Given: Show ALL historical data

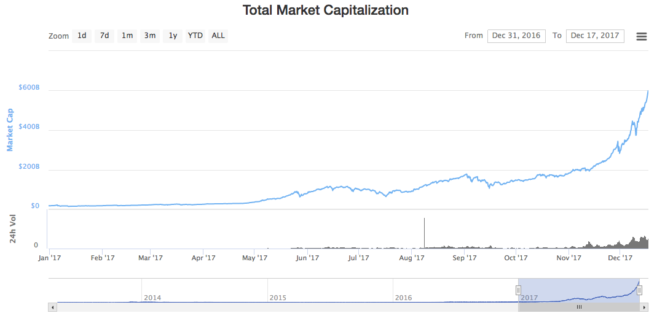Looking at the screenshot, I should (218, 36).
